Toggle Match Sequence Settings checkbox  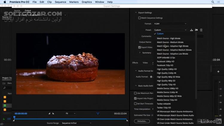[x=139, y=18]
